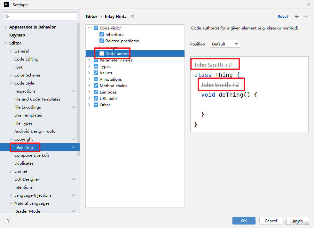Collapse the Editor section in sidebar

pos(6,43)
